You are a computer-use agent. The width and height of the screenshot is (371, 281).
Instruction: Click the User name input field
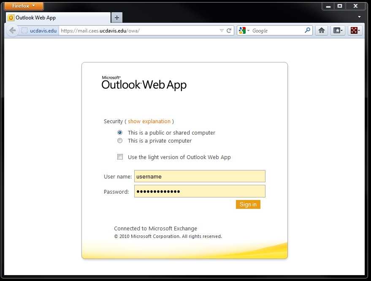(200, 176)
